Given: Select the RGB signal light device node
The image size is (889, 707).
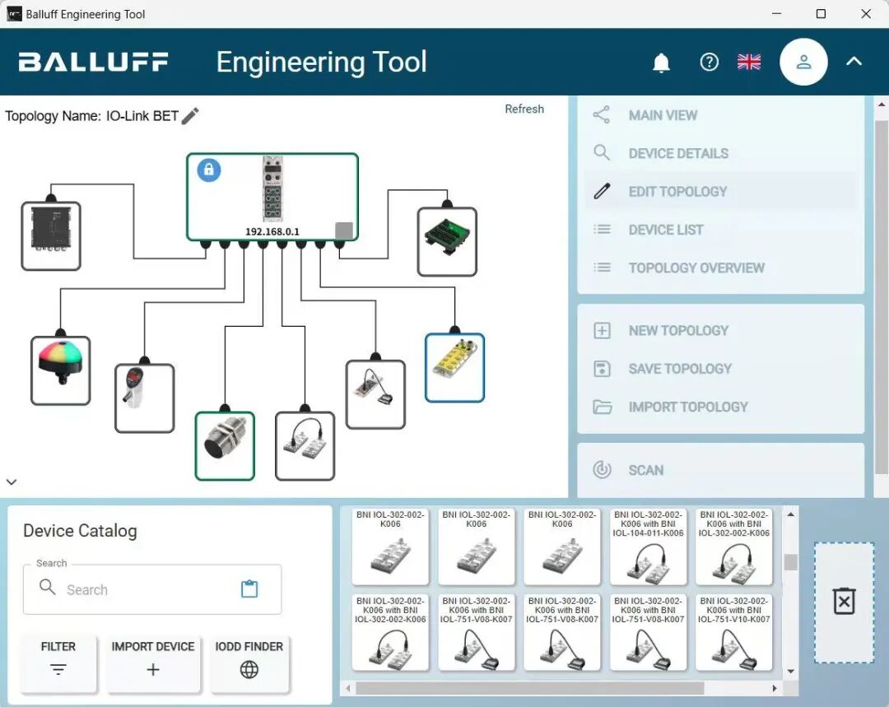Looking at the screenshot, I should [60, 370].
